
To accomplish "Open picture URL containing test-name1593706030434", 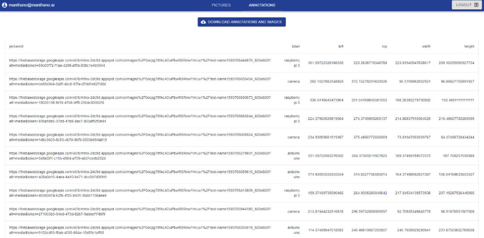I will (140, 81).
